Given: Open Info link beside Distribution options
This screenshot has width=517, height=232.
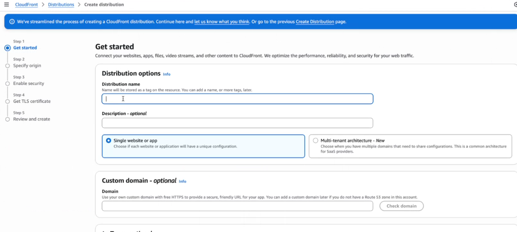Looking at the screenshot, I should [167, 74].
